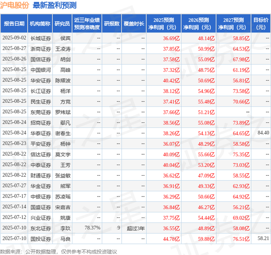271x255 pixels.
Task: Click 浙商证券 institution cell
Action: [41, 49]
